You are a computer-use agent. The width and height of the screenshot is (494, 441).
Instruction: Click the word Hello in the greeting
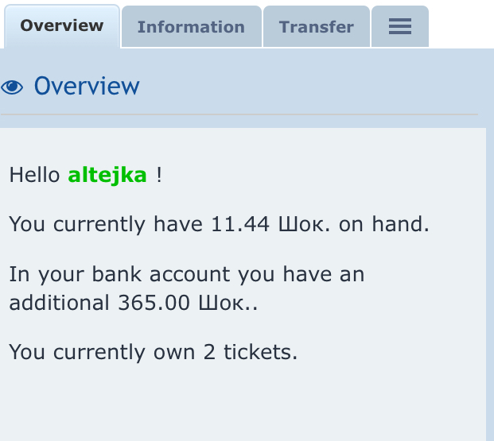point(35,175)
